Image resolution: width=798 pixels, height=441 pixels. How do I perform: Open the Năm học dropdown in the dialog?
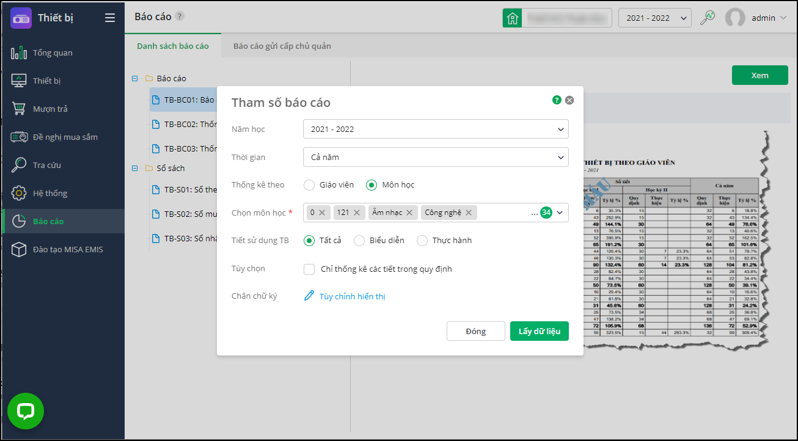coord(436,129)
